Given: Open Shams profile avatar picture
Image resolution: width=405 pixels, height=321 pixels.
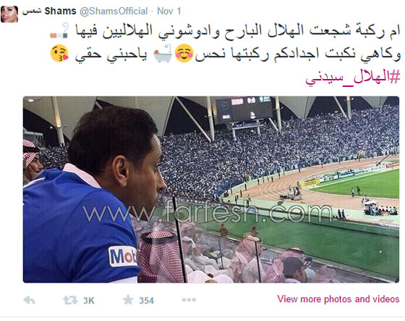Looking at the screenshot, I should click(x=9, y=14).
